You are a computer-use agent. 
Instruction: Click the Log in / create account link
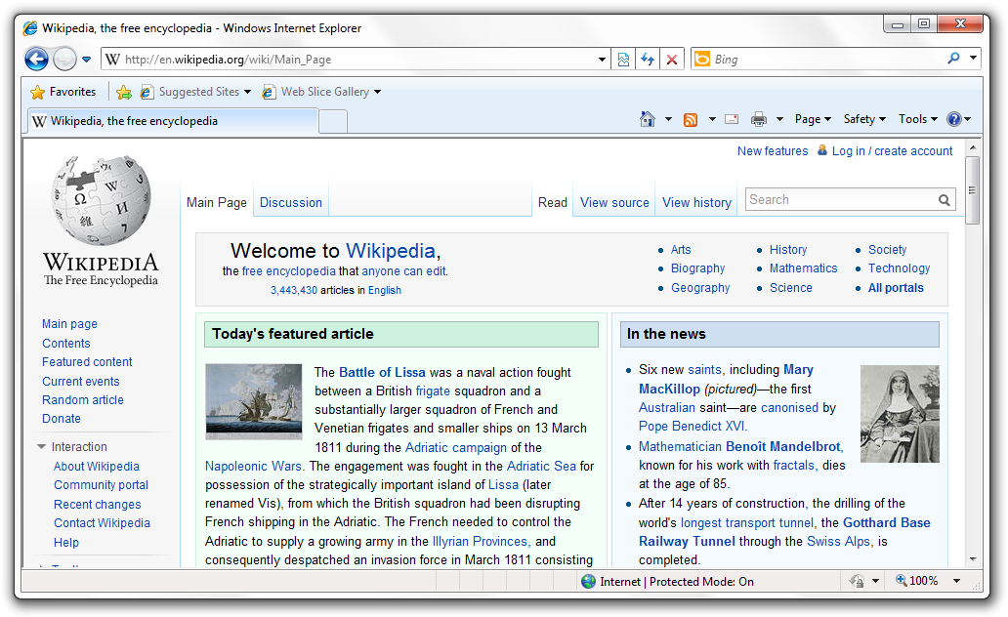coord(892,151)
